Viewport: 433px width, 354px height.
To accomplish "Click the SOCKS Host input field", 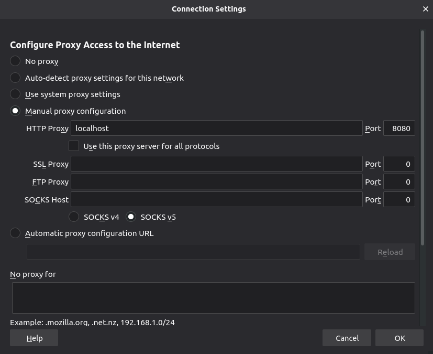I will pyautogui.click(x=216, y=199).
